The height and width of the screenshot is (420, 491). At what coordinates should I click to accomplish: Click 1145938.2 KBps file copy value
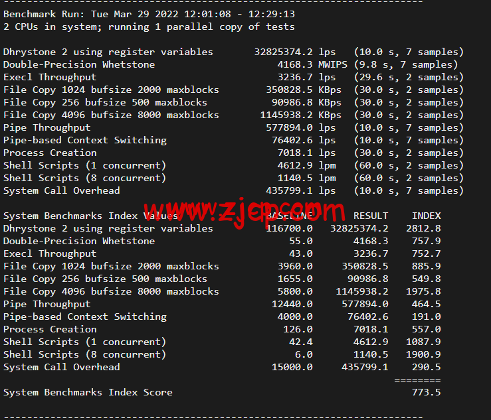[300, 115]
